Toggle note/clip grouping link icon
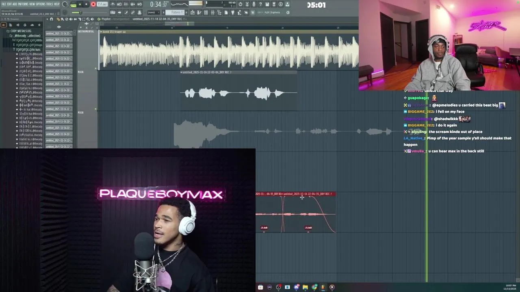The width and height of the screenshot is (520, 292). pyautogui.click(x=133, y=13)
